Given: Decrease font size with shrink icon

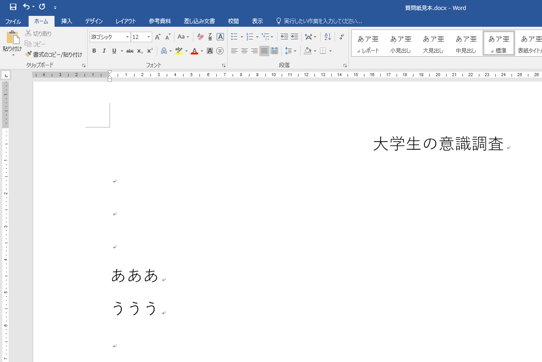Looking at the screenshot, I should click(x=168, y=37).
